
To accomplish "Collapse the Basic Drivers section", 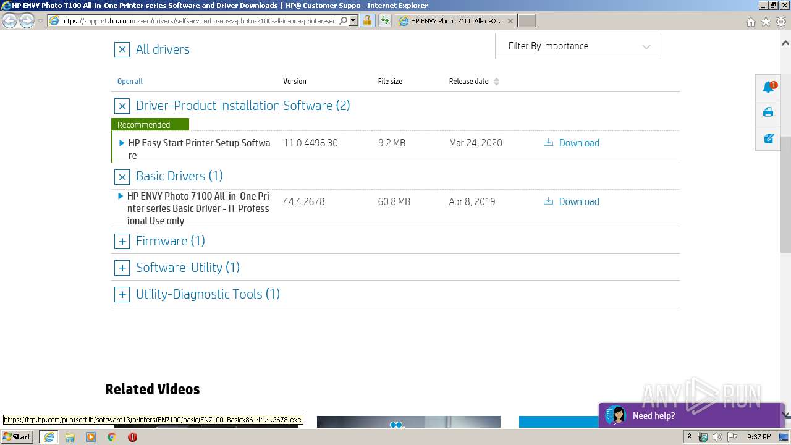I will (x=122, y=177).
